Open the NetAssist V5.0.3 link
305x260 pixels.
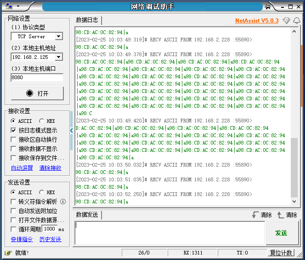(257, 20)
